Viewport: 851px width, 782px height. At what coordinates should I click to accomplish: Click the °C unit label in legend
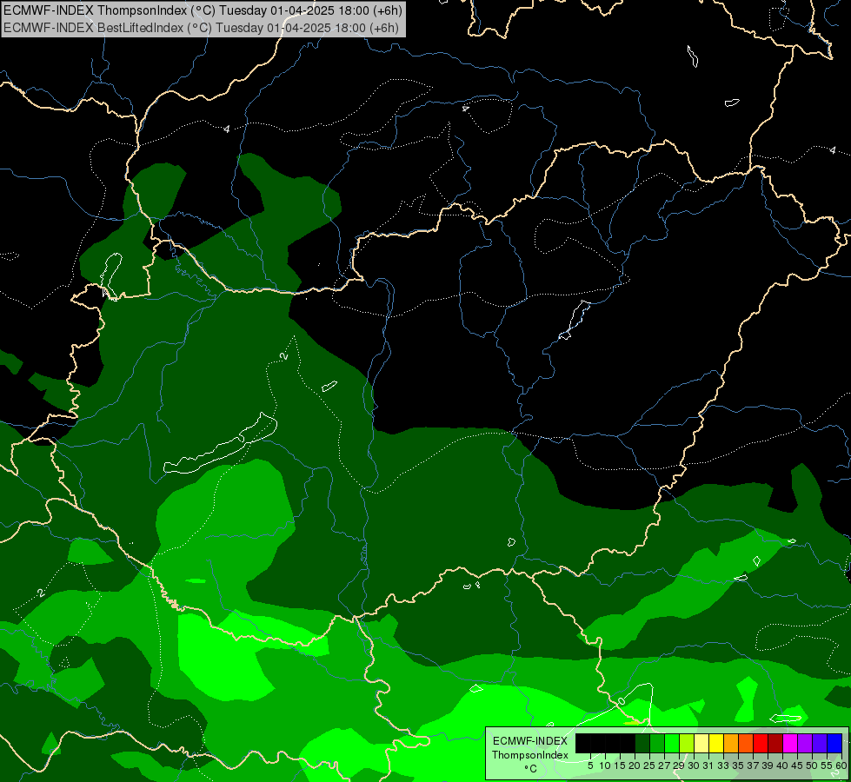tap(530, 769)
